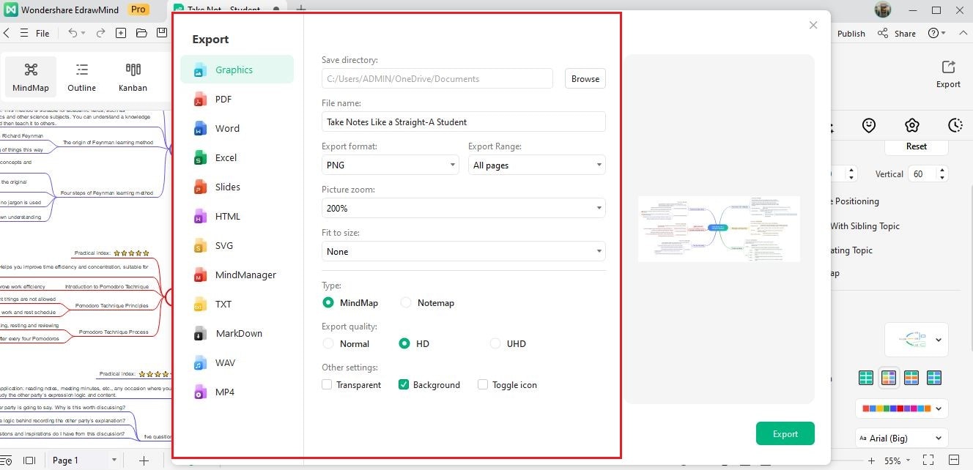Click the help question mark icon
This screenshot has width=973, height=470.
click(x=933, y=33)
